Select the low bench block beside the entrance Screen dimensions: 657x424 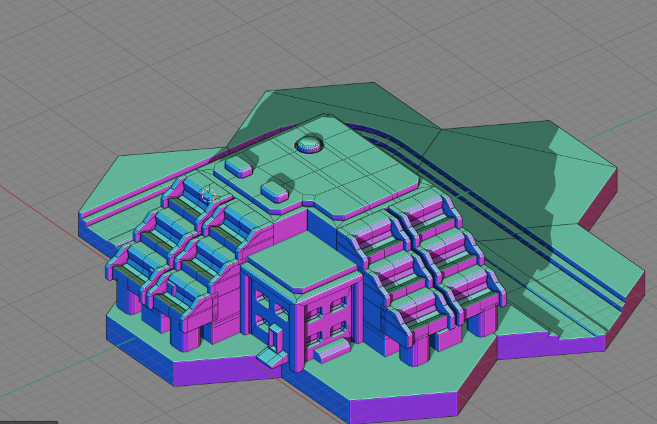click(331, 350)
